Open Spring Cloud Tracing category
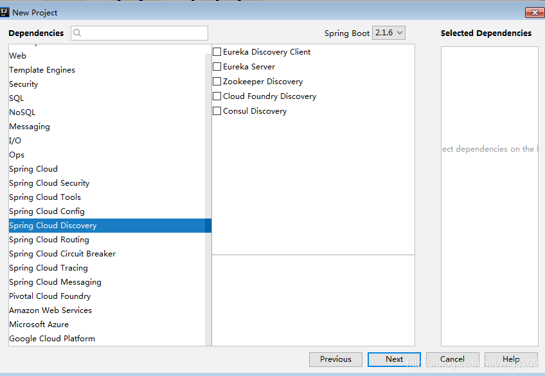The image size is (545, 376). [107, 268]
